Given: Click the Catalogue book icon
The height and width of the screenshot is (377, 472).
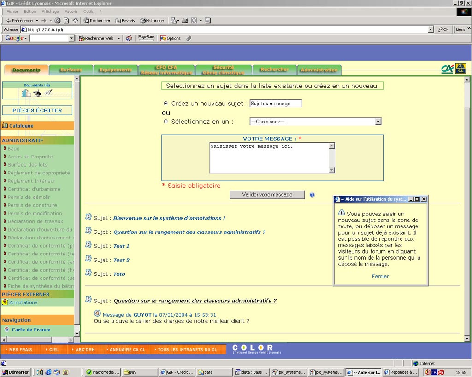Looking at the screenshot, I should click(x=5, y=125).
